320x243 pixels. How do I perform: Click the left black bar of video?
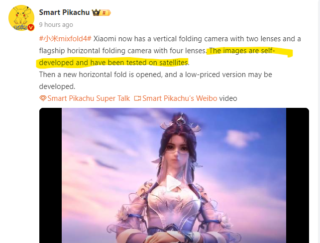[x=51, y=175]
